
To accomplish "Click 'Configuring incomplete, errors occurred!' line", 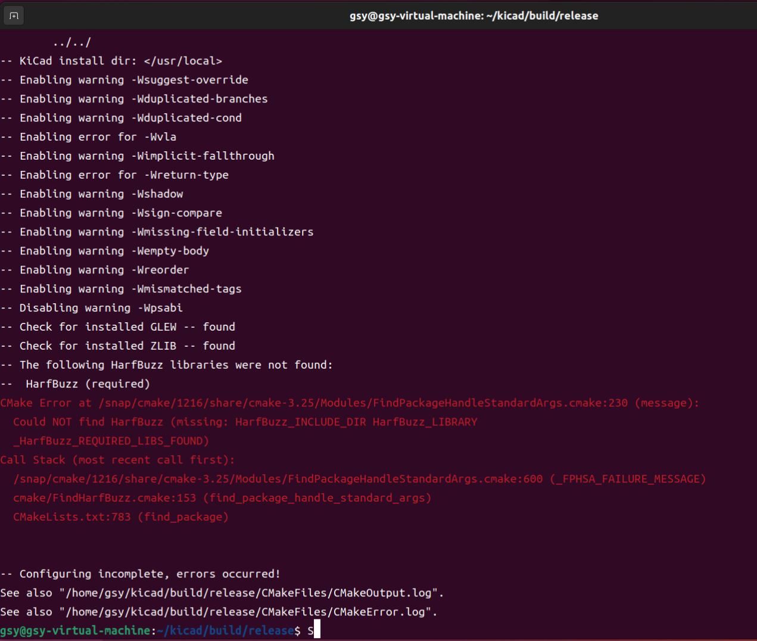I will [x=141, y=574].
